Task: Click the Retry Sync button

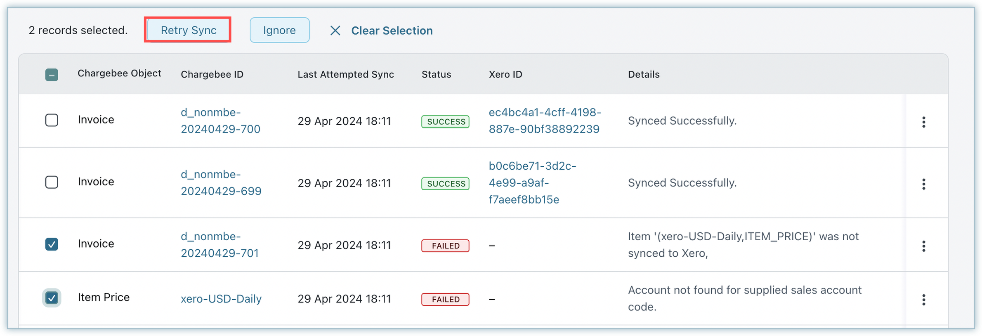Action: (x=188, y=30)
